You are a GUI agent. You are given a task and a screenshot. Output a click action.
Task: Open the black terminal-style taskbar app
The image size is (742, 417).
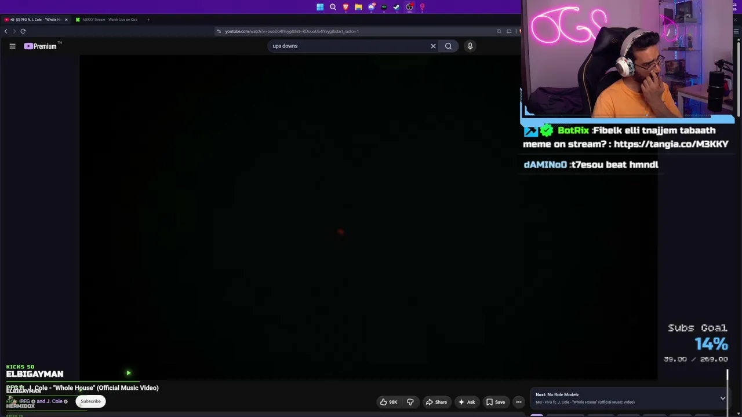point(384,7)
